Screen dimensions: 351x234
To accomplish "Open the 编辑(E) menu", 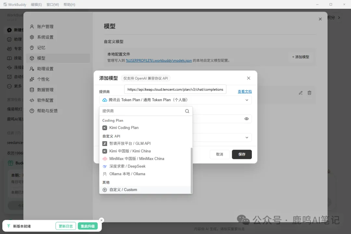I will pyautogui.click(x=36, y=5).
